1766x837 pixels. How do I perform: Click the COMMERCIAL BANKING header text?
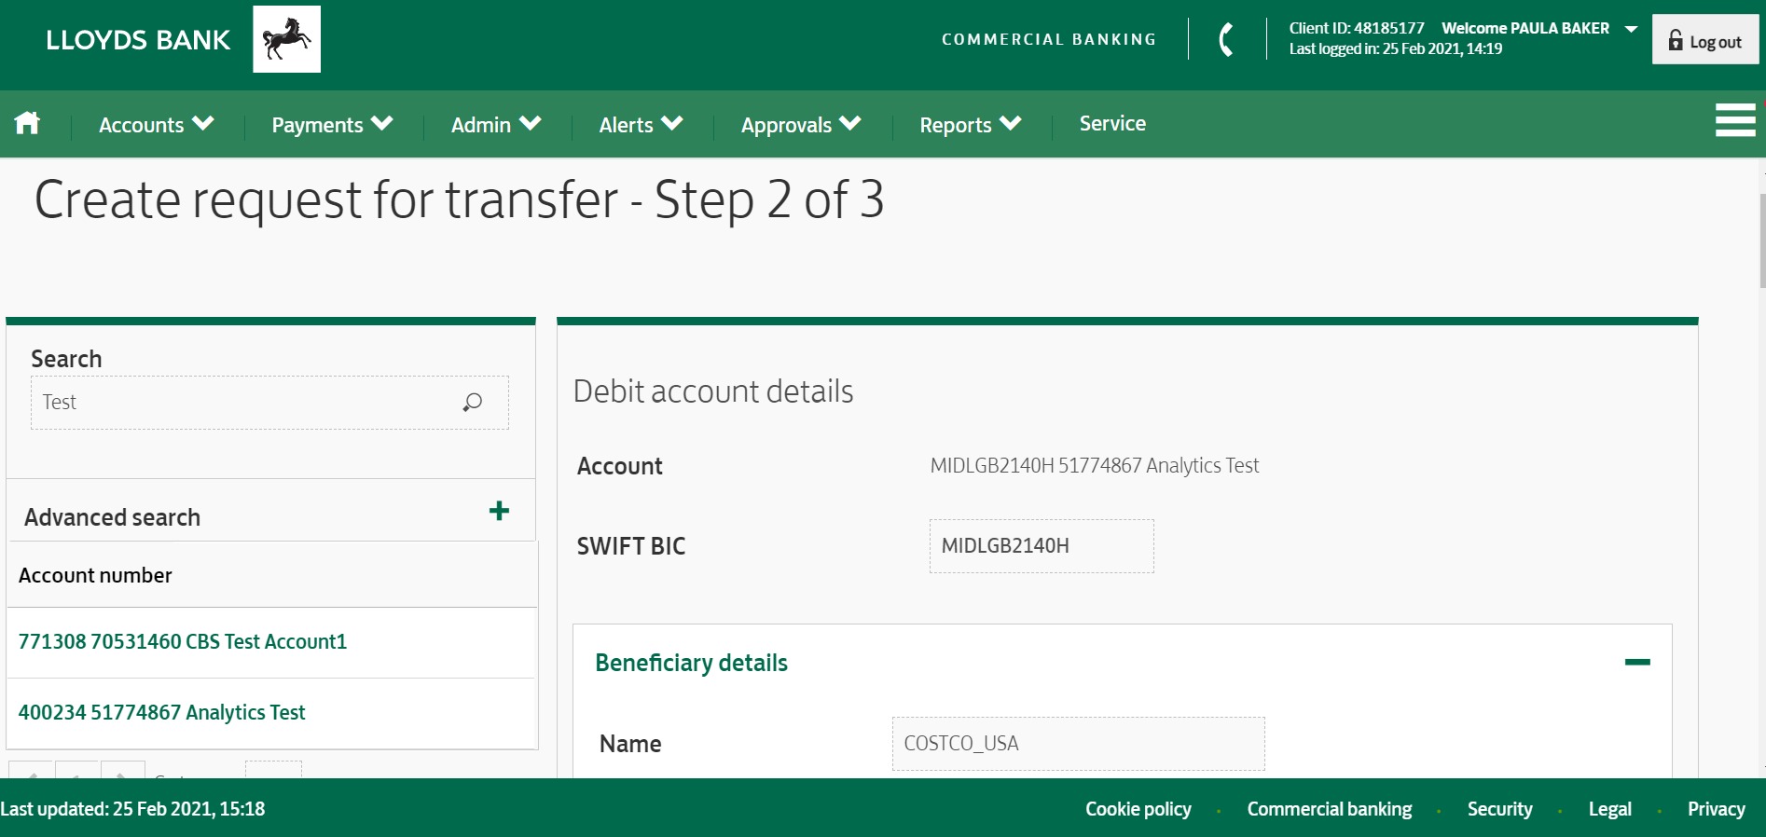tap(1049, 39)
